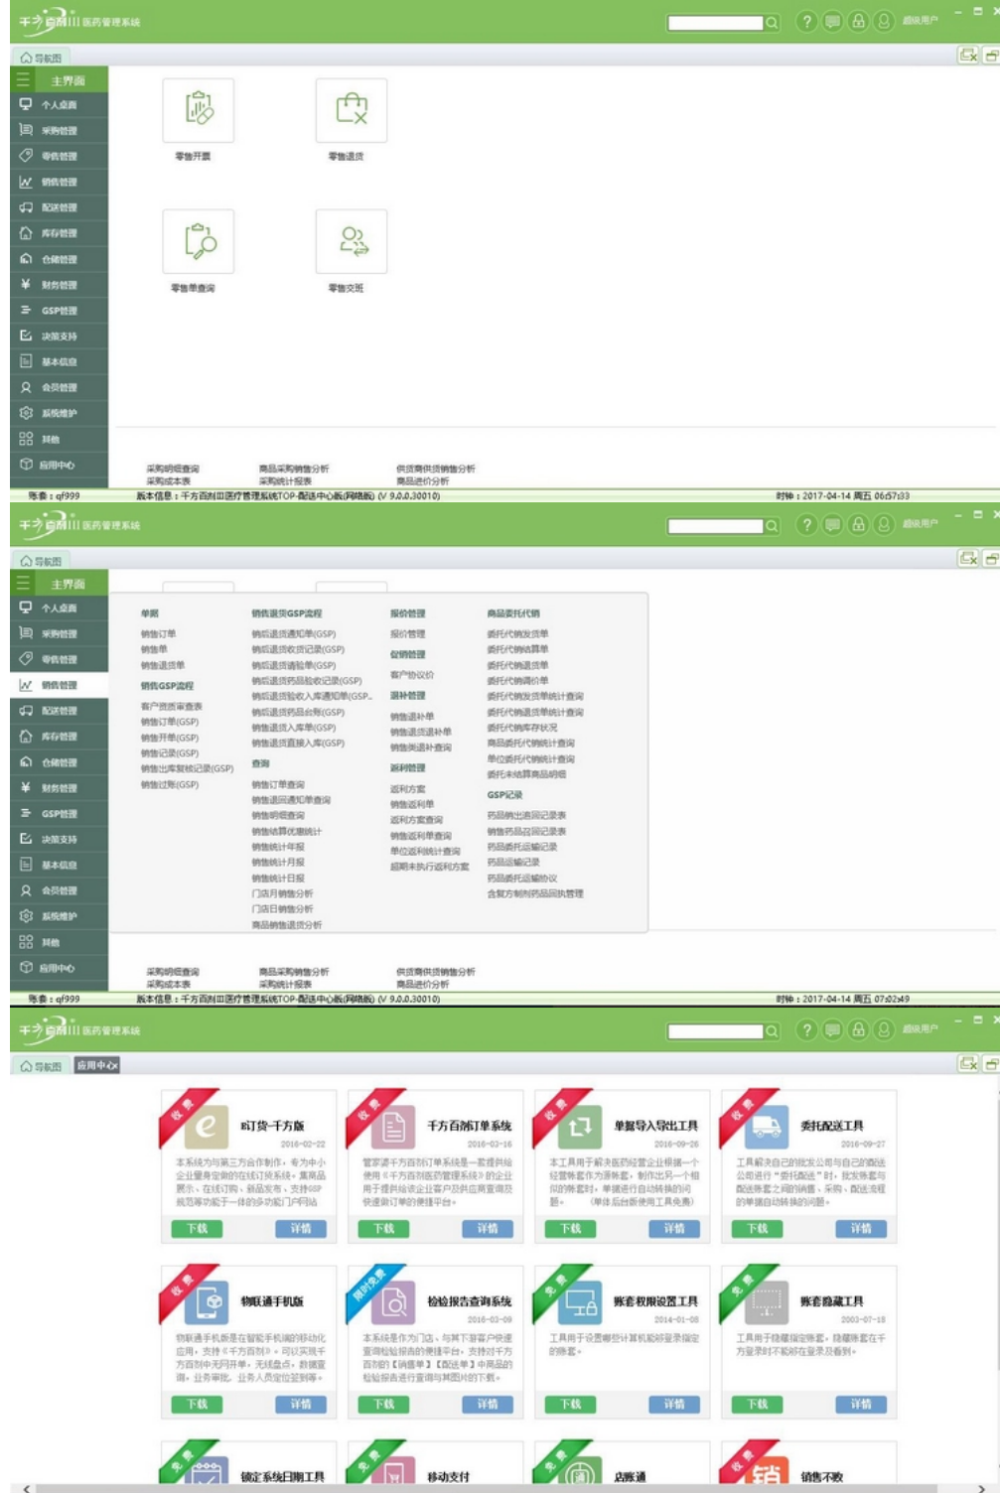Click the help question-mark icon in top window
This screenshot has width=1000, height=1493.
[807, 22]
